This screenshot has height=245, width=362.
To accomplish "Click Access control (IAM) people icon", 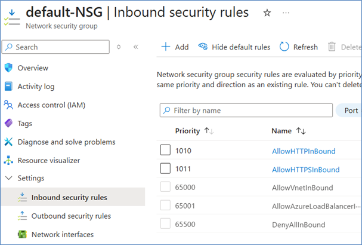I will click(8, 105).
